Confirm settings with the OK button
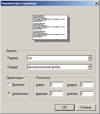Screen dimensions: 100x114 tap(65, 107)
